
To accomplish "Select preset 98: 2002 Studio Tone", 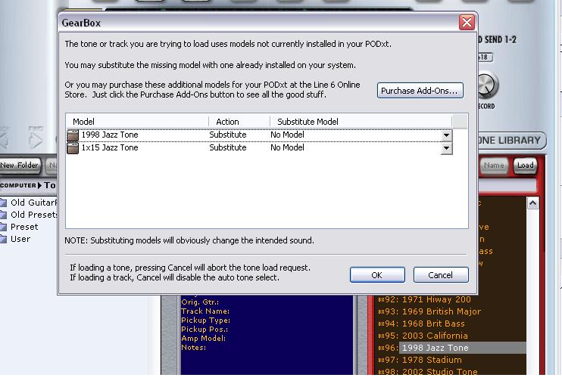I will [451, 371].
